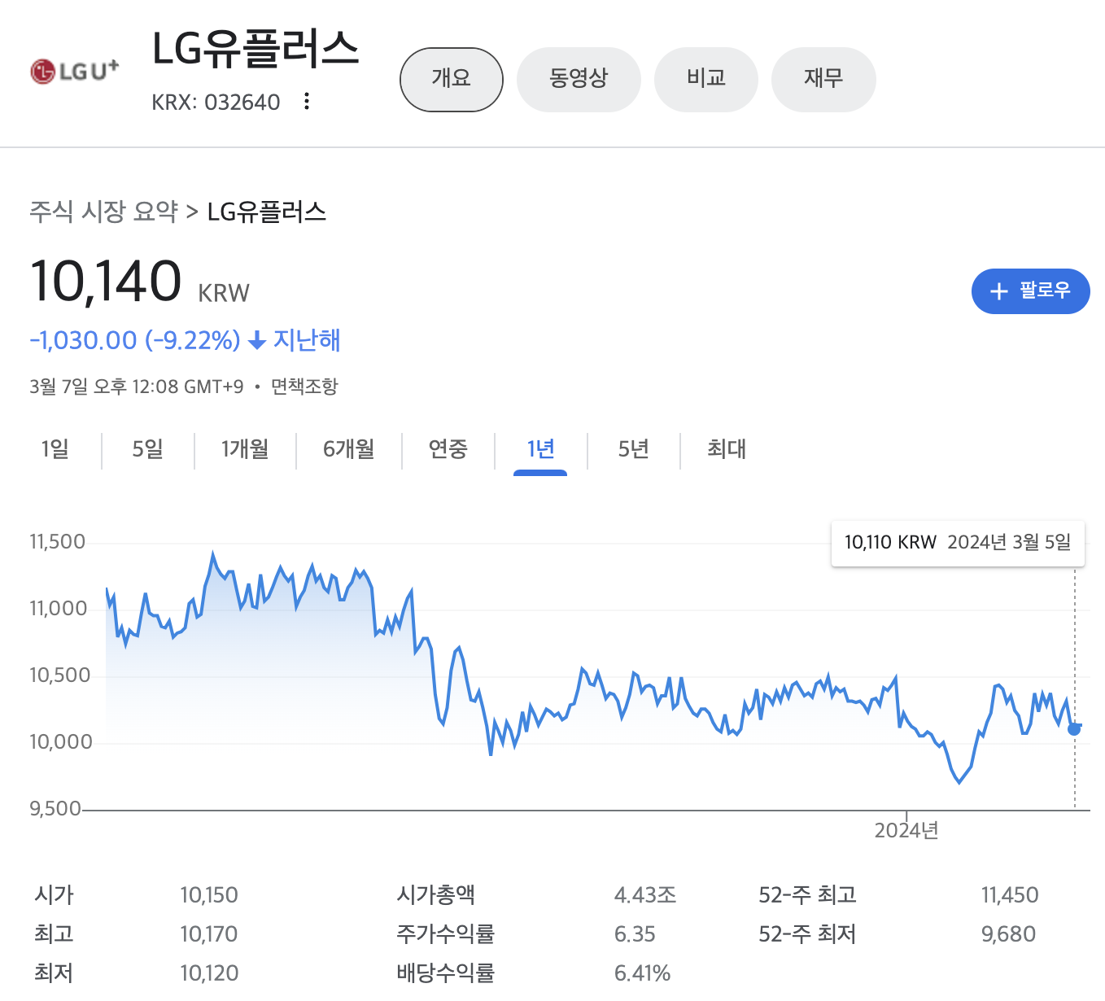This screenshot has width=1105, height=1001.
Task: Select the active 1년 chart range
Action: tap(540, 448)
